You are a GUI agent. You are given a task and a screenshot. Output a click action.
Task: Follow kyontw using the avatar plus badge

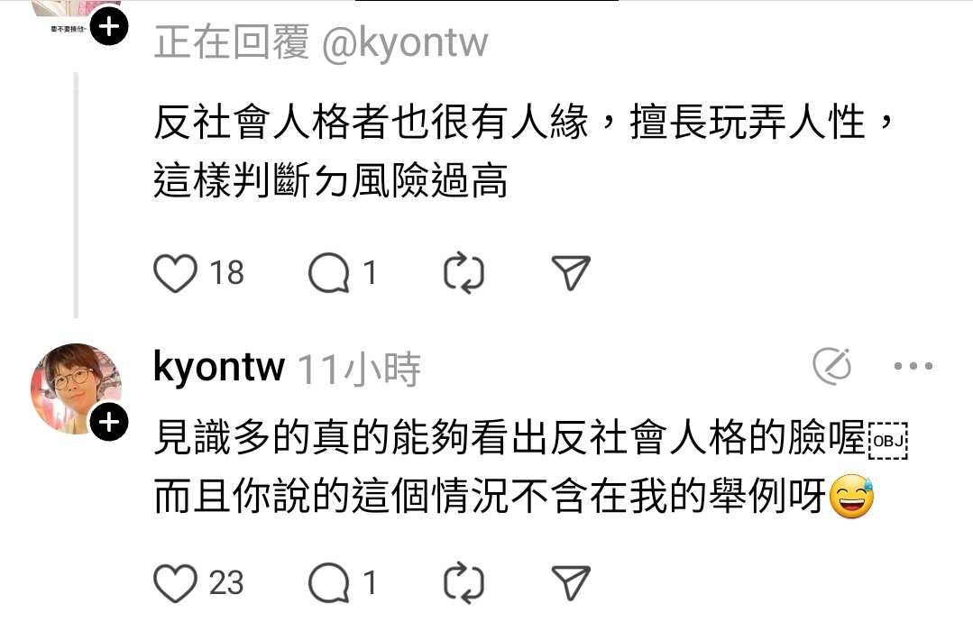(109, 423)
